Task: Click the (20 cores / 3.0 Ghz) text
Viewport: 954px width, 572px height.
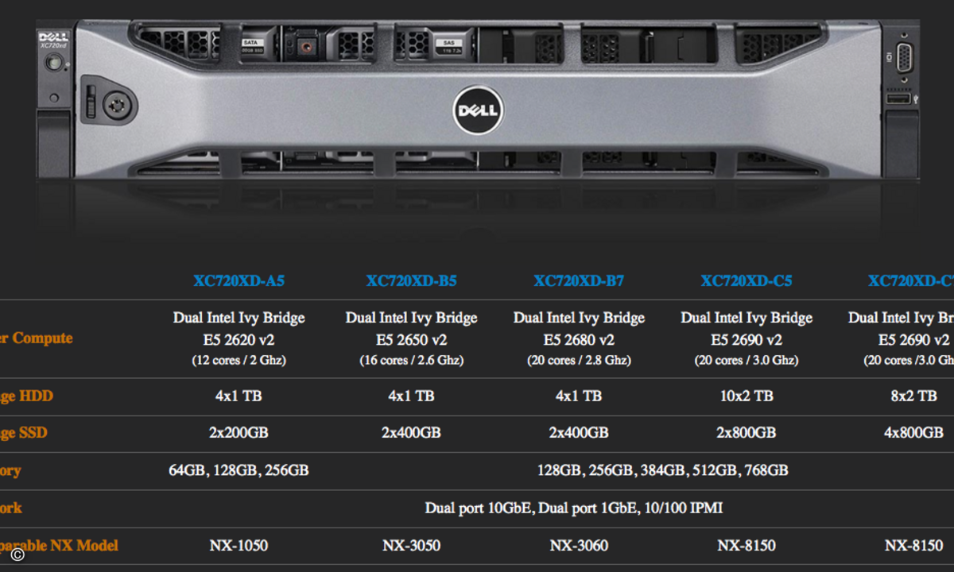Action: pyautogui.click(x=747, y=360)
